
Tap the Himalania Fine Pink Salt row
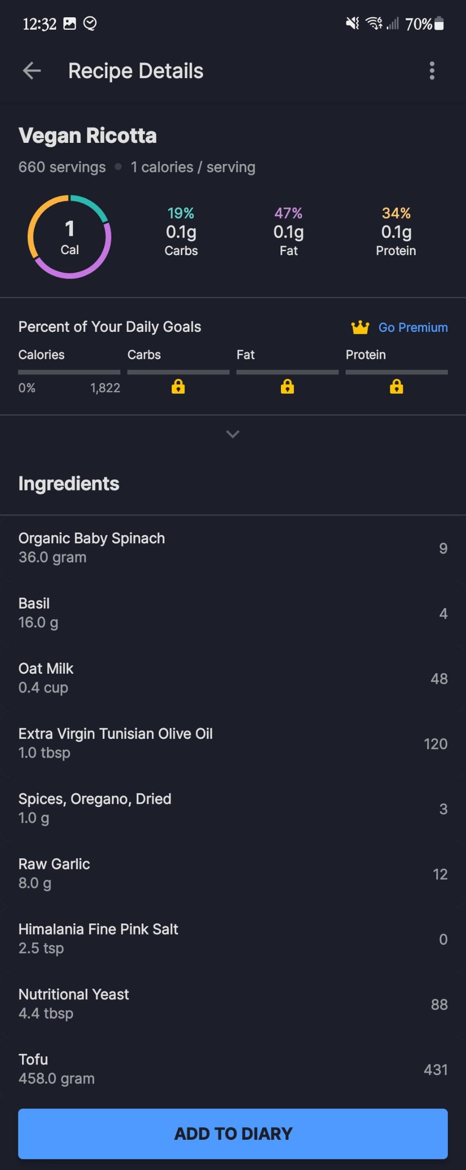(x=233, y=938)
